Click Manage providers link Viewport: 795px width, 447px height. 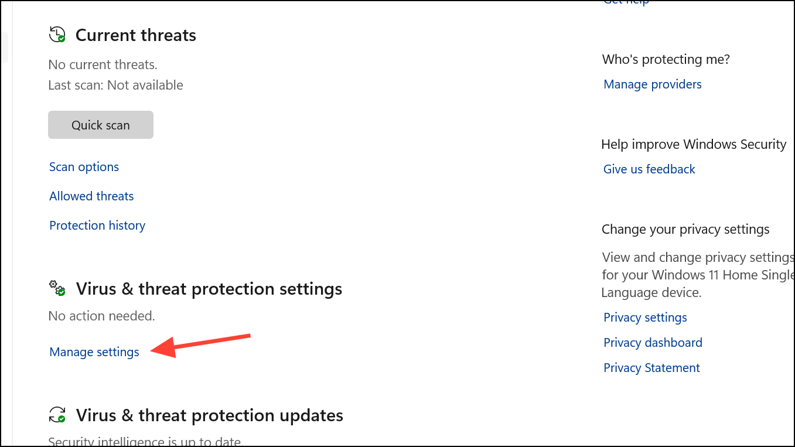(x=652, y=84)
